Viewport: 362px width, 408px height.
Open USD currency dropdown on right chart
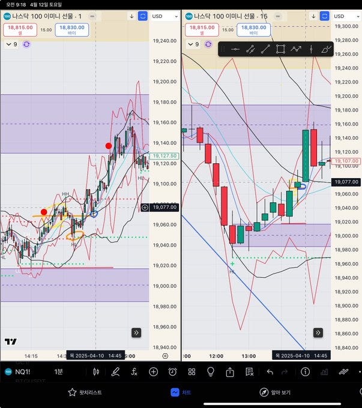[x=346, y=16]
